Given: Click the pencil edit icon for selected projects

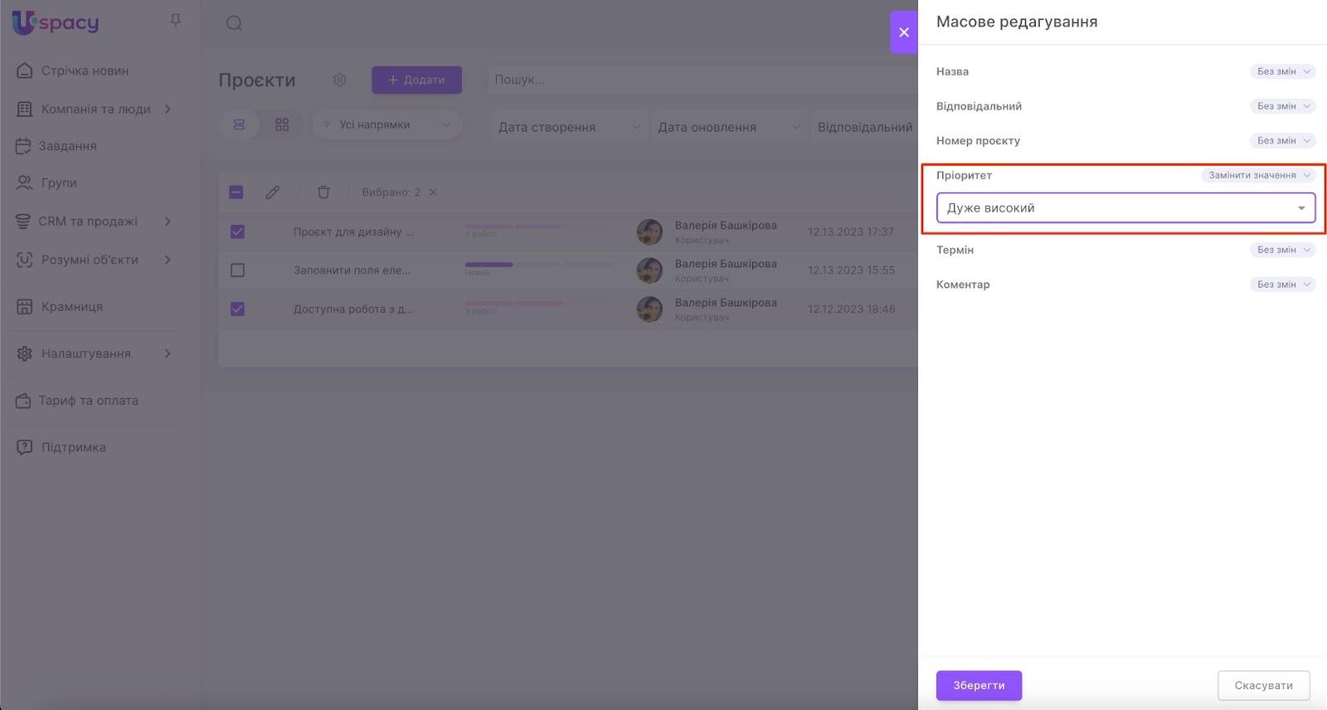Looking at the screenshot, I should (272, 192).
